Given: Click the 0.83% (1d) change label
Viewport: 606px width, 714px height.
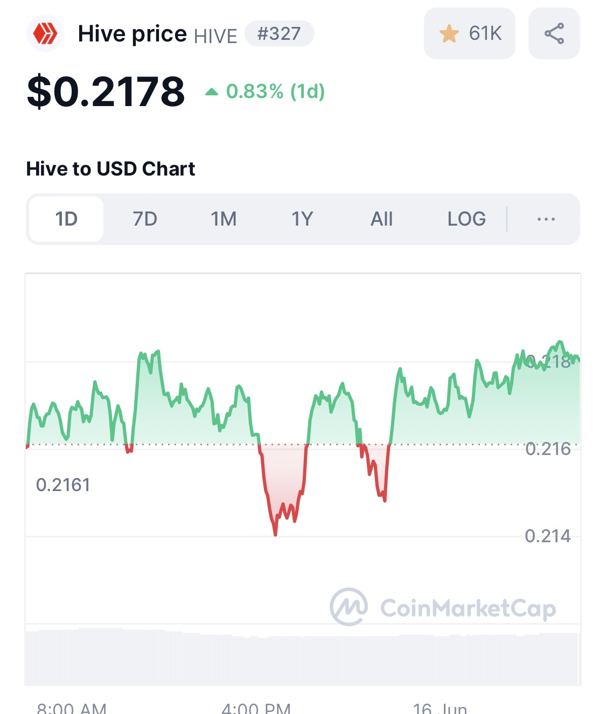Looking at the screenshot, I should 275,92.
